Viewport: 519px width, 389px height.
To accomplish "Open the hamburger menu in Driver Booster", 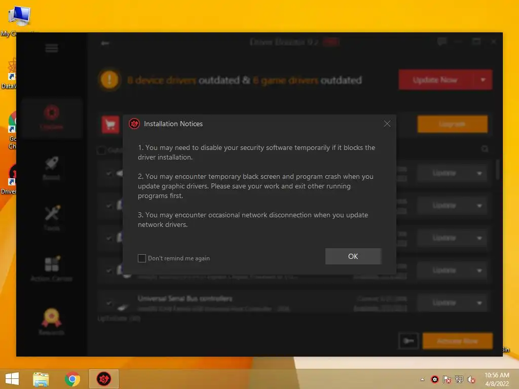I will pyautogui.click(x=52, y=48).
